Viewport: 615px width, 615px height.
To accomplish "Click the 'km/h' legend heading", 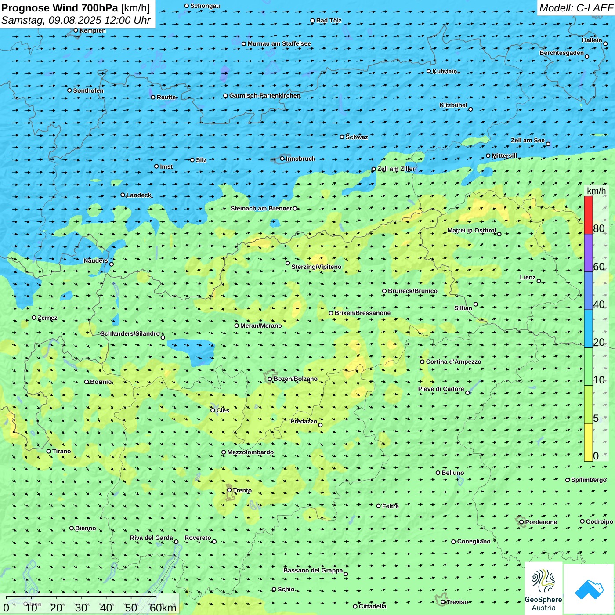I will coord(597,191).
